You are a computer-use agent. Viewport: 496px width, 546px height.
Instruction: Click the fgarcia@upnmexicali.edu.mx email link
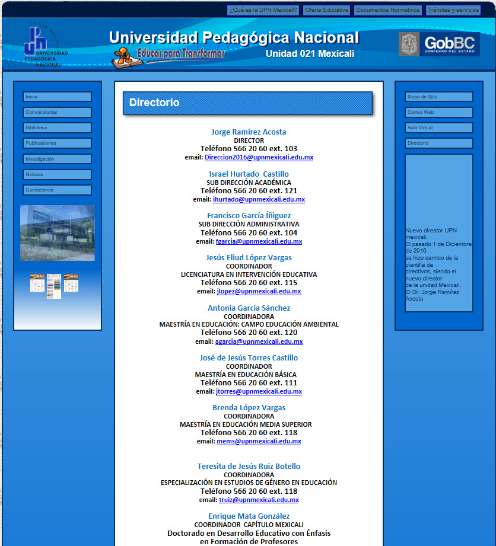pyautogui.click(x=259, y=242)
